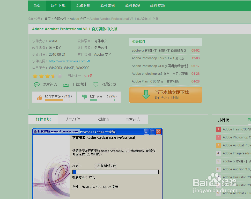This screenshot has width=251, height=199.
Task: Click the 软件大小: 484M info text
Action: [x=45, y=41]
